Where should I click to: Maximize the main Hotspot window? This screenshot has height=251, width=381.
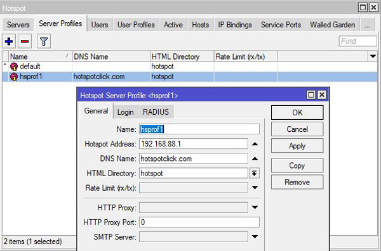coord(363,8)
